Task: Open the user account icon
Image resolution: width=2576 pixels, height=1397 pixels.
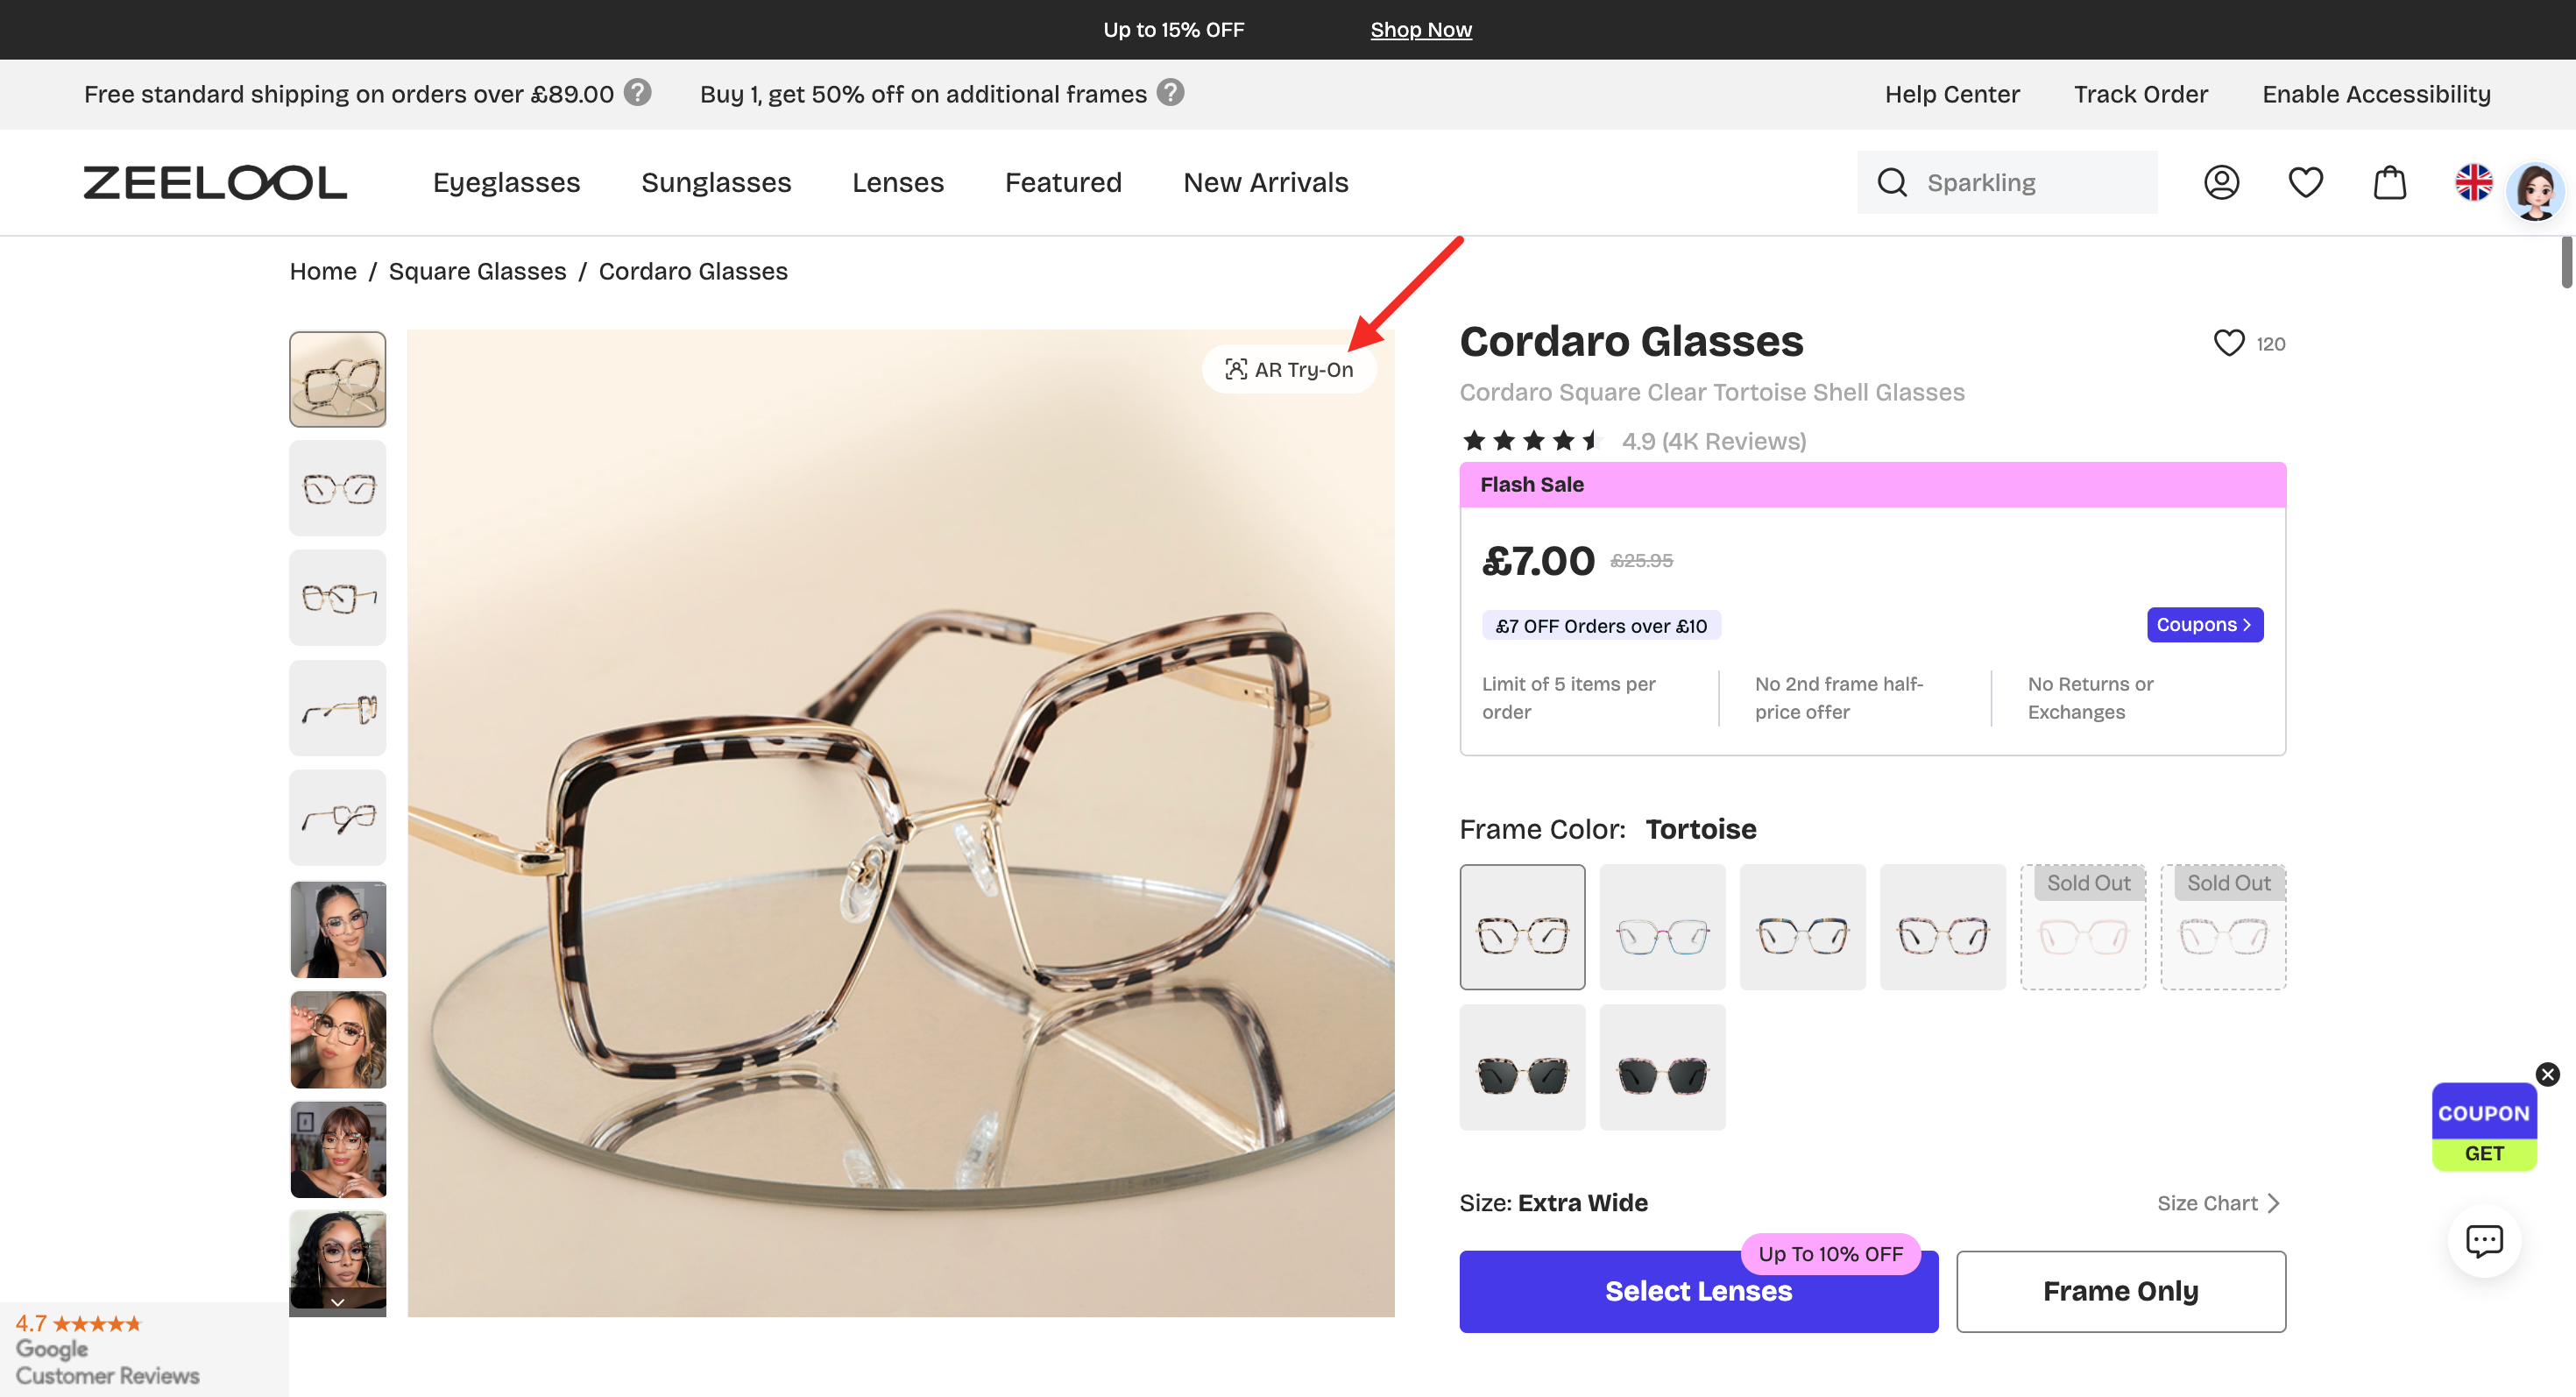Action: (x=2221, y=182)
